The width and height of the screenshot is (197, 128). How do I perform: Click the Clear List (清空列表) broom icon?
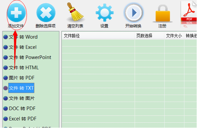75,12
